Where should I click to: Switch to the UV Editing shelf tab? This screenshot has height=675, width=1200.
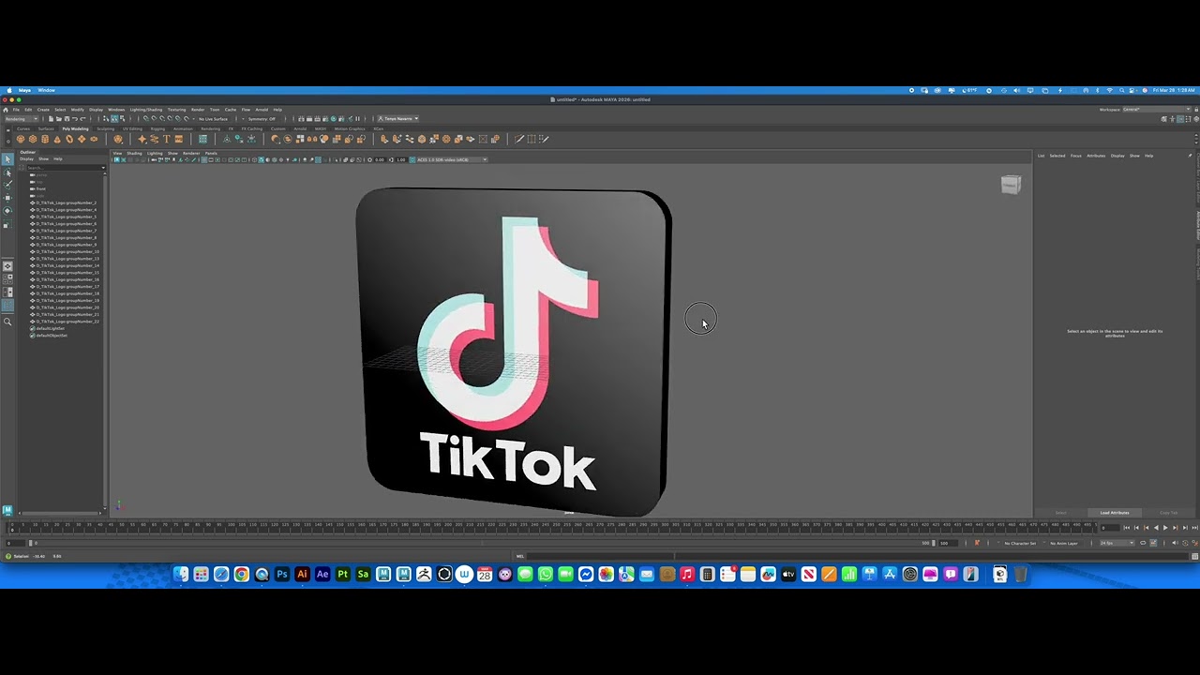coord(132,128)
